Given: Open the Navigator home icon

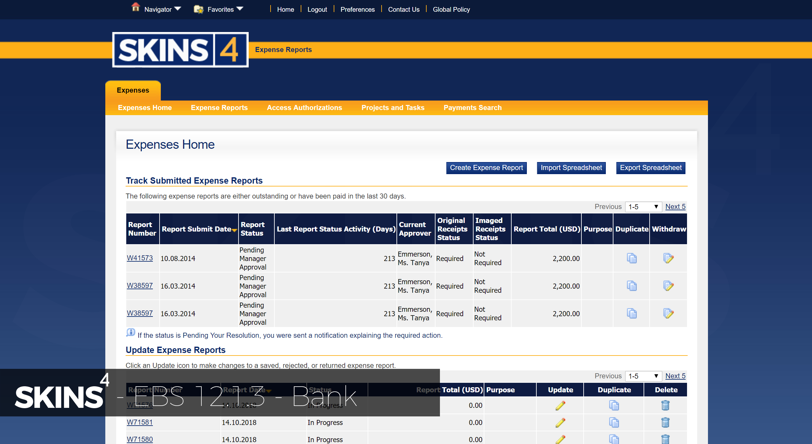Looking at the screenshot, I should 135,8.
